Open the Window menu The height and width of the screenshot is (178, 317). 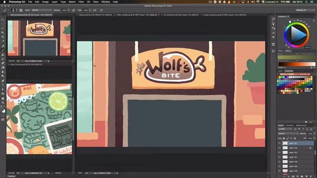tap(106, 2)
